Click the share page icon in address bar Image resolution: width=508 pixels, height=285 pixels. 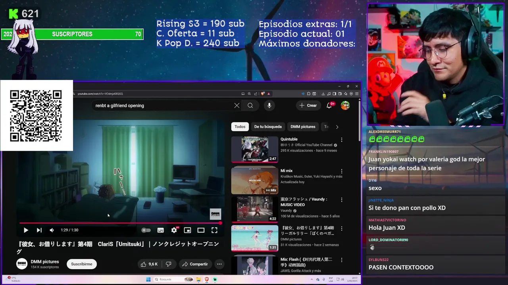(256, 94)
